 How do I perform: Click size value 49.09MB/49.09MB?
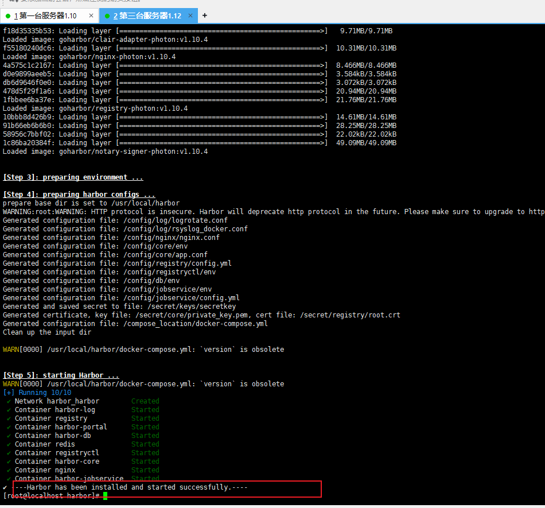[x=367, y=143]
